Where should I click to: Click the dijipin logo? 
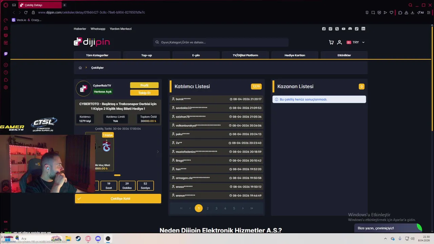coord(92,42)
